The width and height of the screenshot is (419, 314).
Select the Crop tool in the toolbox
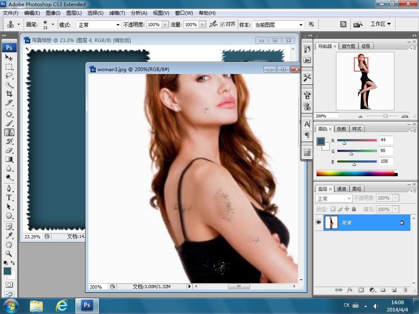(9, 94)
